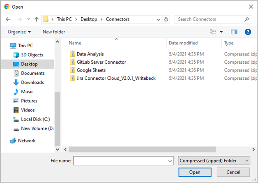
Task: Select Network in sidebar
Action: pyautogui.click(x=27, y=141)
